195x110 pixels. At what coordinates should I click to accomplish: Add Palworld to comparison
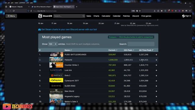156,60
